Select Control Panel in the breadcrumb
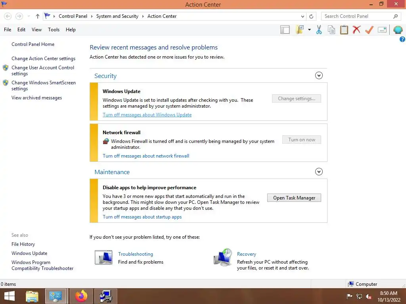The width and height of the screenshot is (406, 304). pos(73,16)
